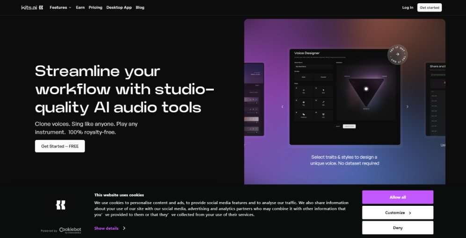The image size is (466, 238).
Task: Visit the Blog link
Action: pyautogui.click(x=140, y=7)
